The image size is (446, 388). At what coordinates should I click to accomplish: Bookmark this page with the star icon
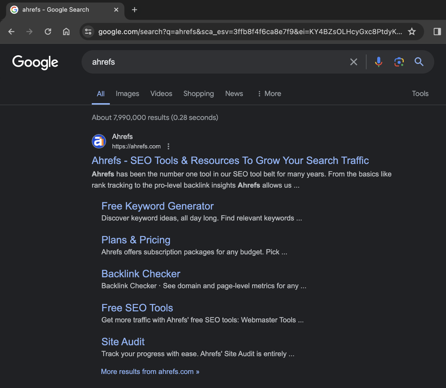point(412,32)
